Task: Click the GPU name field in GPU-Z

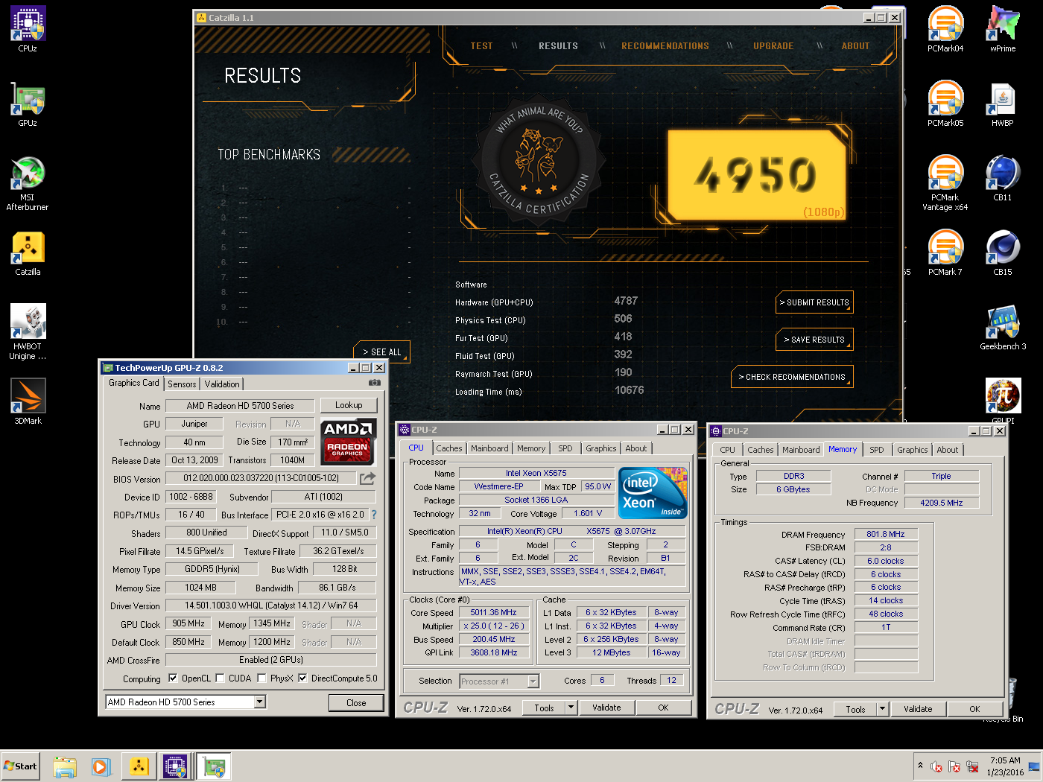Action: tap(240, 406)
